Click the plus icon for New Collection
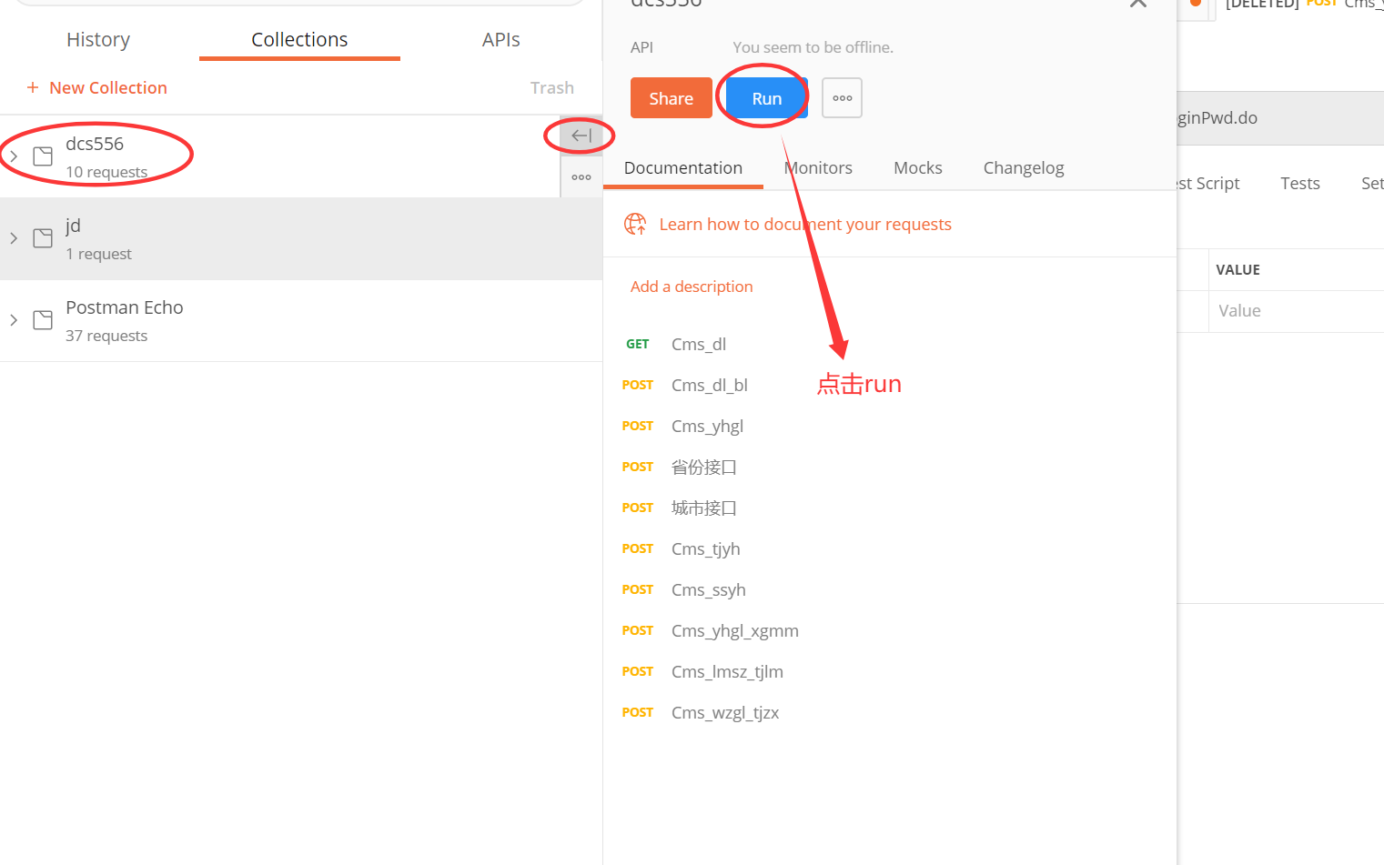1384x865 pixels. pos(33,87)
